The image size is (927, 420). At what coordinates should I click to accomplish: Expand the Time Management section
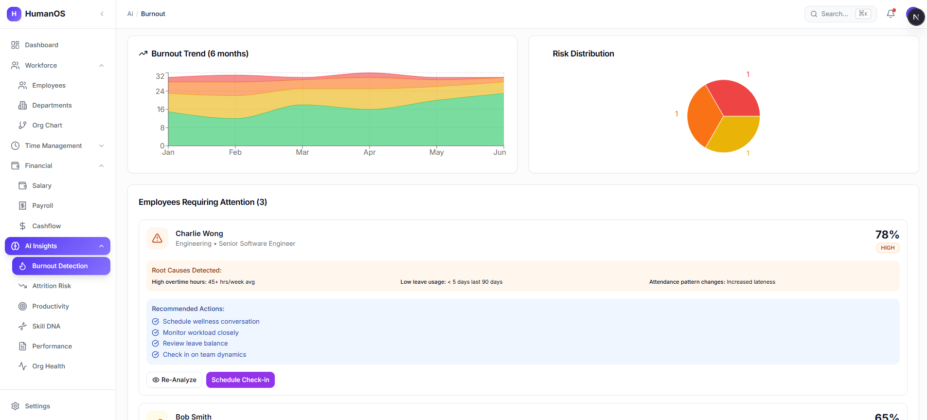(x=101, y=146)
